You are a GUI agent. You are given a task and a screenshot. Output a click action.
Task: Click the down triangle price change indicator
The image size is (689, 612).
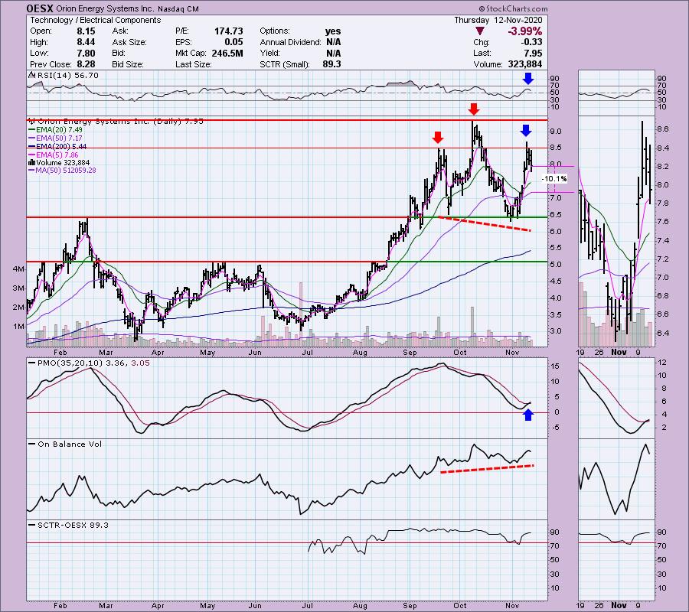click(480, 31)
